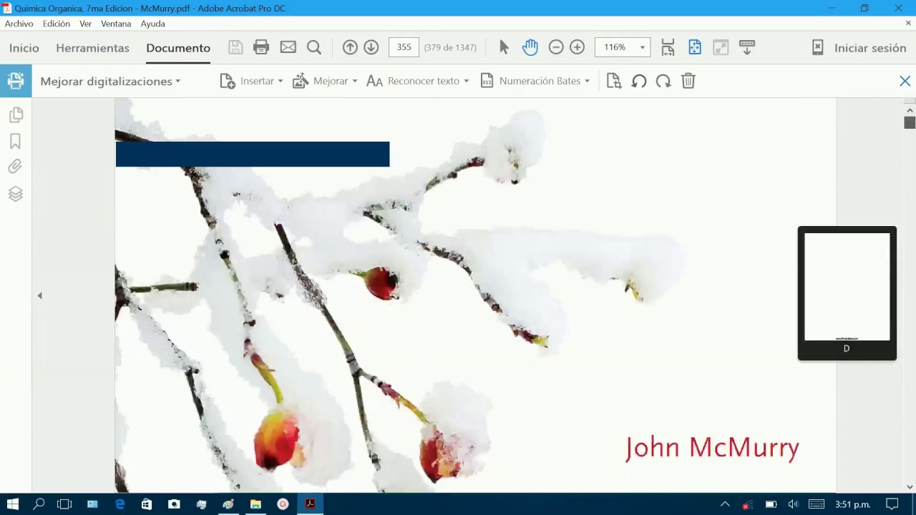Open the Edición menu
The width and height of the screenshot is (916, 515).
(57, 24)
